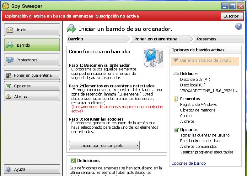
Task: Select the Resumen step tab
Action: (x=219, y=39)
